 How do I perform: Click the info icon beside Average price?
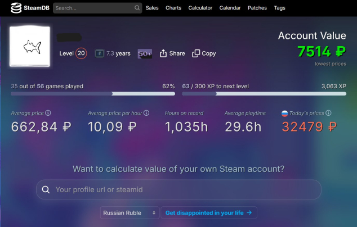tap(48, 113)
